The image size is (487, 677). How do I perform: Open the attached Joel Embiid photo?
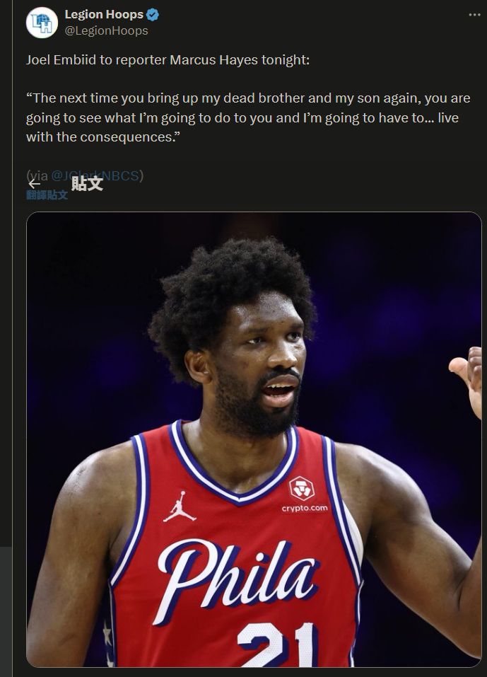click(254, 439)
